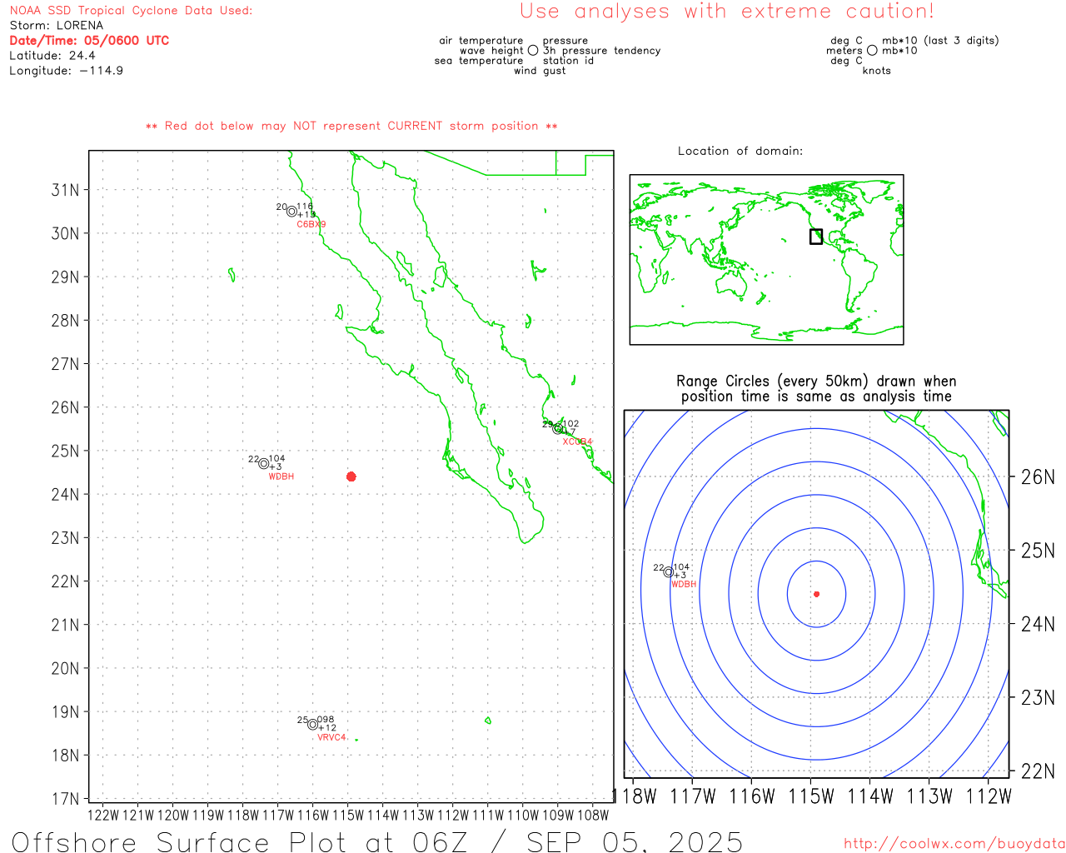Click the pressure value 116 at C6BX9
The width and height of the screenshot is (1066, 853).
(305, 207)
